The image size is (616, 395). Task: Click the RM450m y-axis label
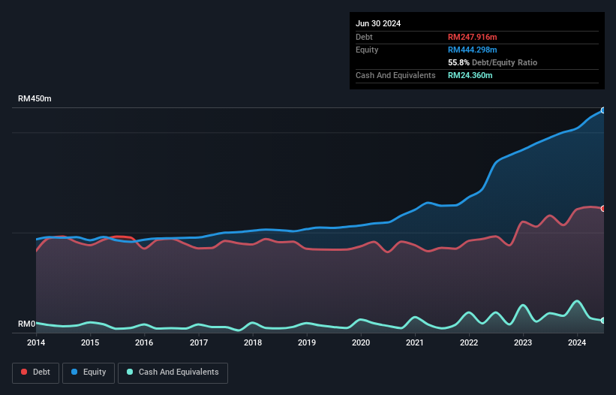click(35, 98)
